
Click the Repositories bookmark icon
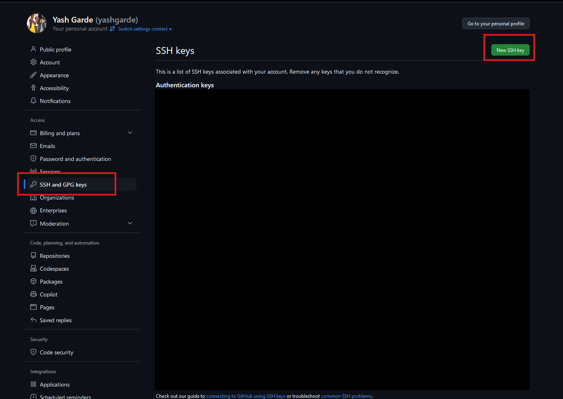click(x=33, y=255)
